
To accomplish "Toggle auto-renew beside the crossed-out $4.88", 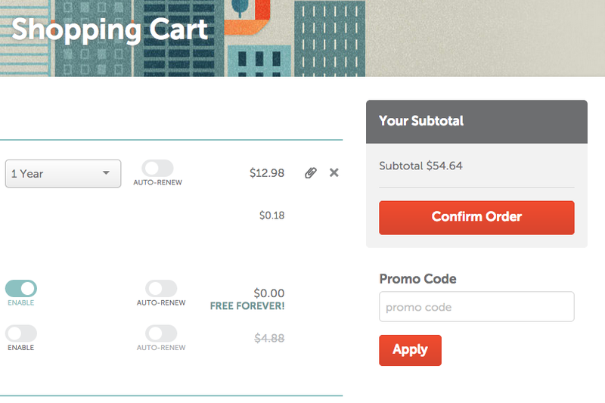I will [x=161, y=333].
